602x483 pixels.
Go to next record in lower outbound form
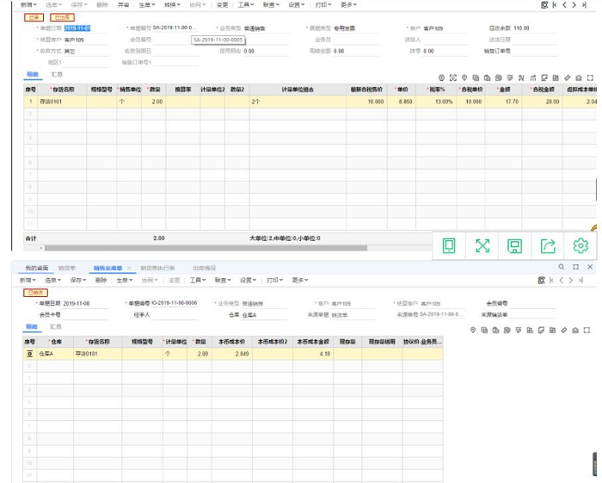pos(570,280)
